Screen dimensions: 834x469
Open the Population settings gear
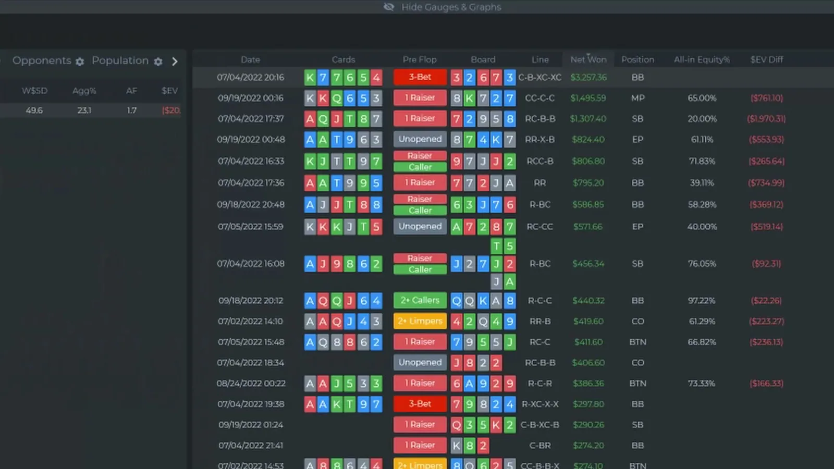pyautogui.click(x=158, y=61)
